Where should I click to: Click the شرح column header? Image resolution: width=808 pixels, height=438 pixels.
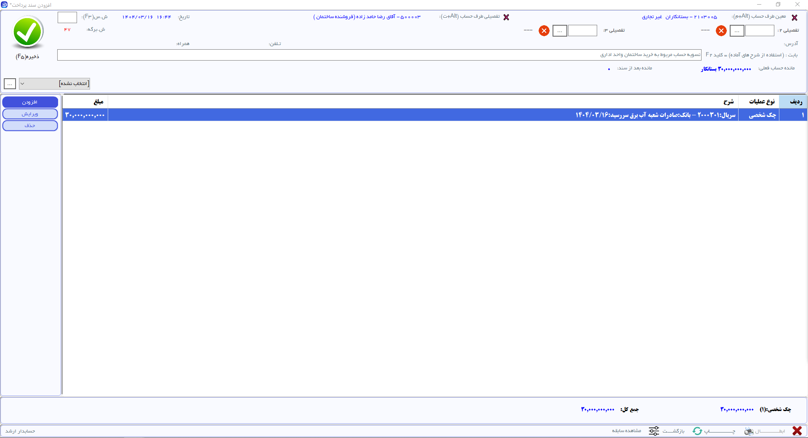(x=423, y=102)
